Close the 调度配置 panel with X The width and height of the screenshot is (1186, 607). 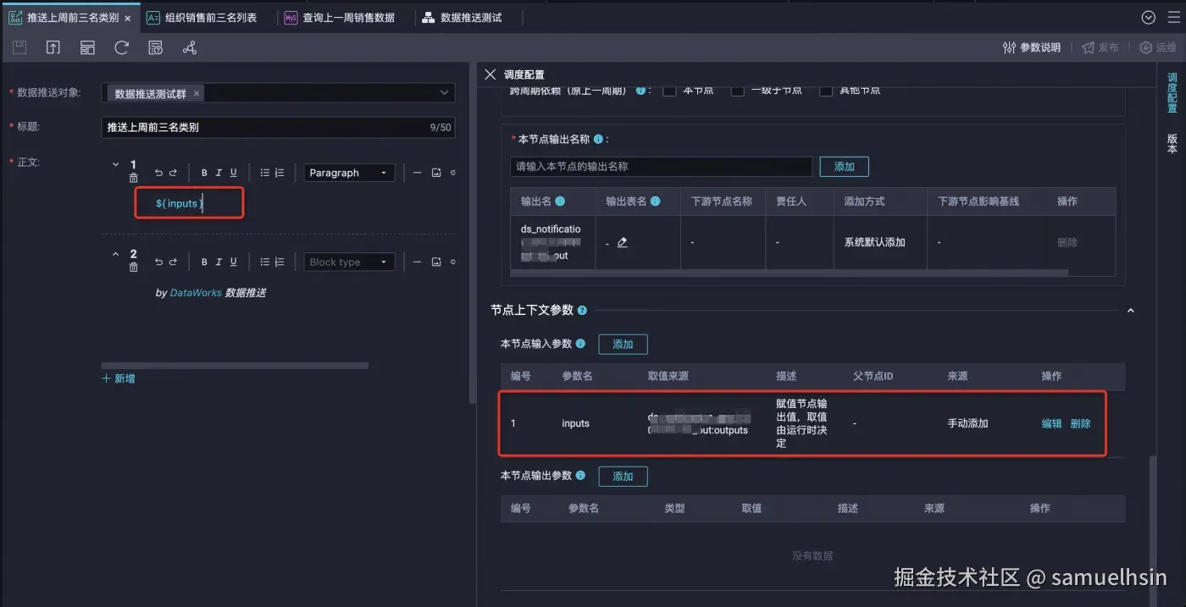click(x=490, y=74)
